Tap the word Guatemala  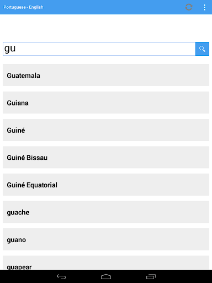pos(23,76)
